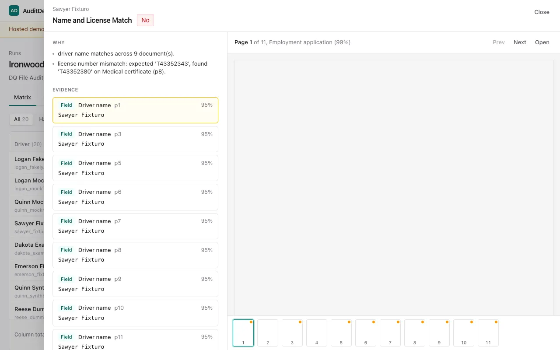Select the Dakota driver row
This screenshot has width=560, height=350.
coord(27,248)
